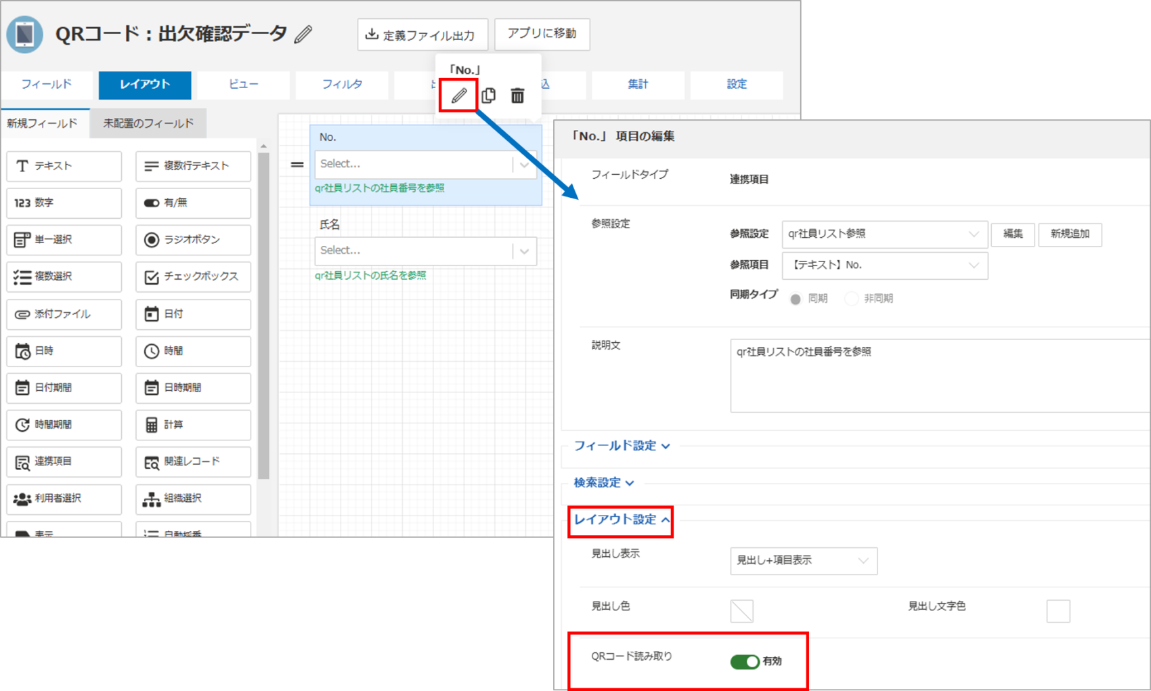The height and width of the screenshot is (691, 1151).
Task: Select the 有/無 field type
Action: point(193,203)
